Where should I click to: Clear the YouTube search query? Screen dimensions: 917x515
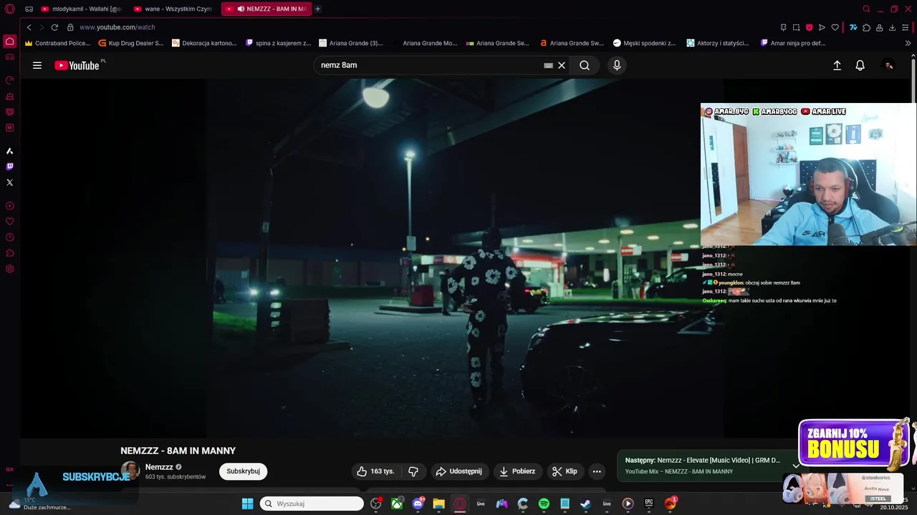click(562, 65)
